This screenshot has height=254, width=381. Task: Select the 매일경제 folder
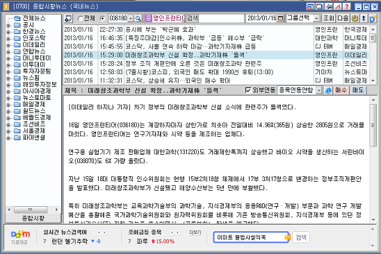coord(34,104)
